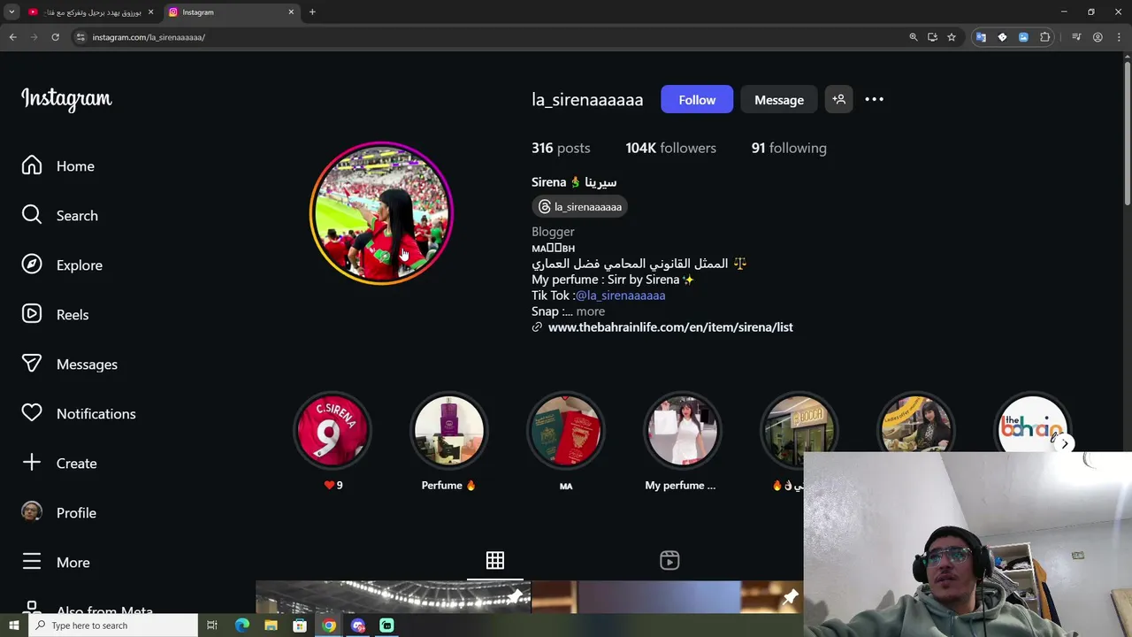
Task: Switch to posts grid tab
Action: coord(495,560)
